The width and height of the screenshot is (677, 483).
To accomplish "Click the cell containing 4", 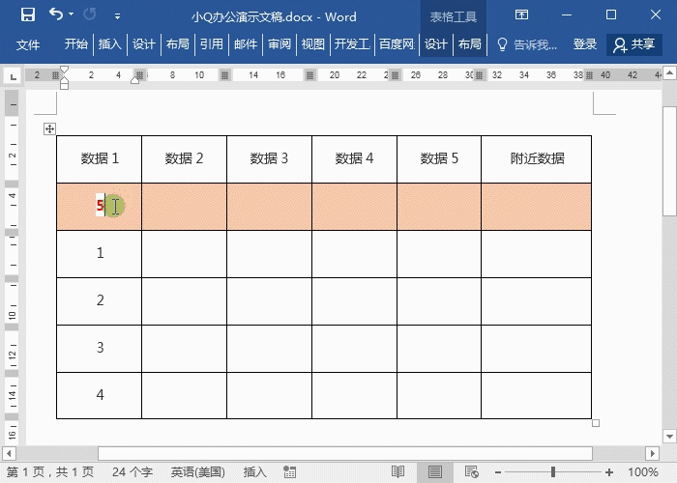I will click(x=100, y=395).
